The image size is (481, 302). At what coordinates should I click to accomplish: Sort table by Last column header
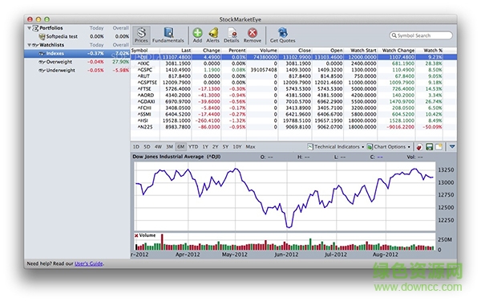(176, 51)
